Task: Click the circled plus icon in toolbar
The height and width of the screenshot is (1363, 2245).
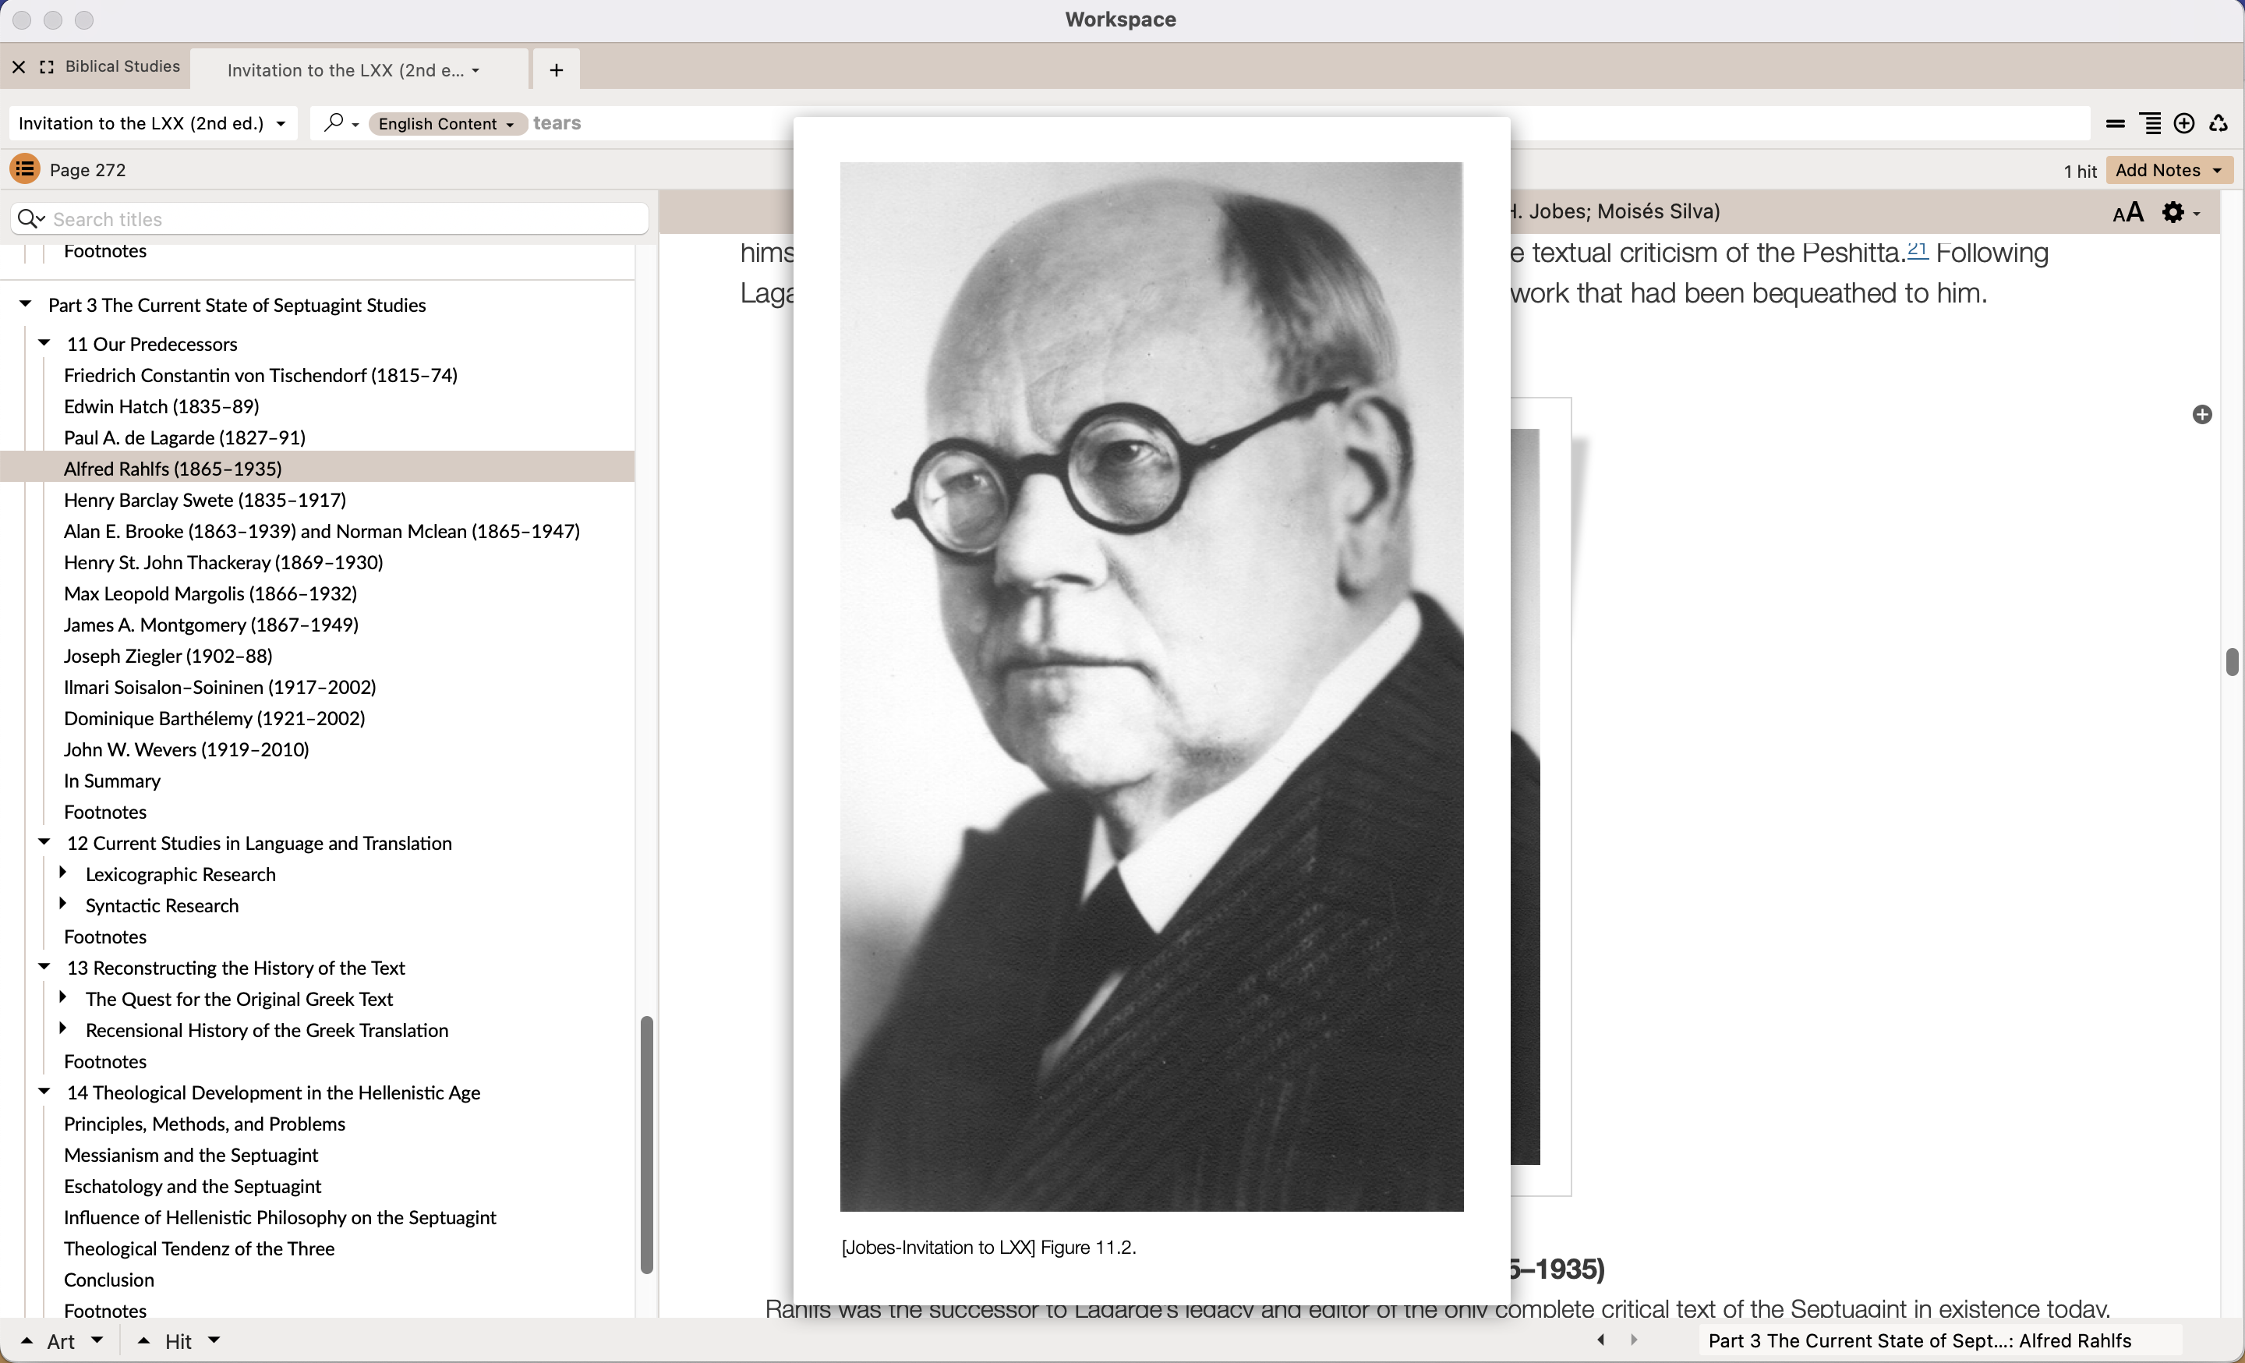Action: 2184,124
